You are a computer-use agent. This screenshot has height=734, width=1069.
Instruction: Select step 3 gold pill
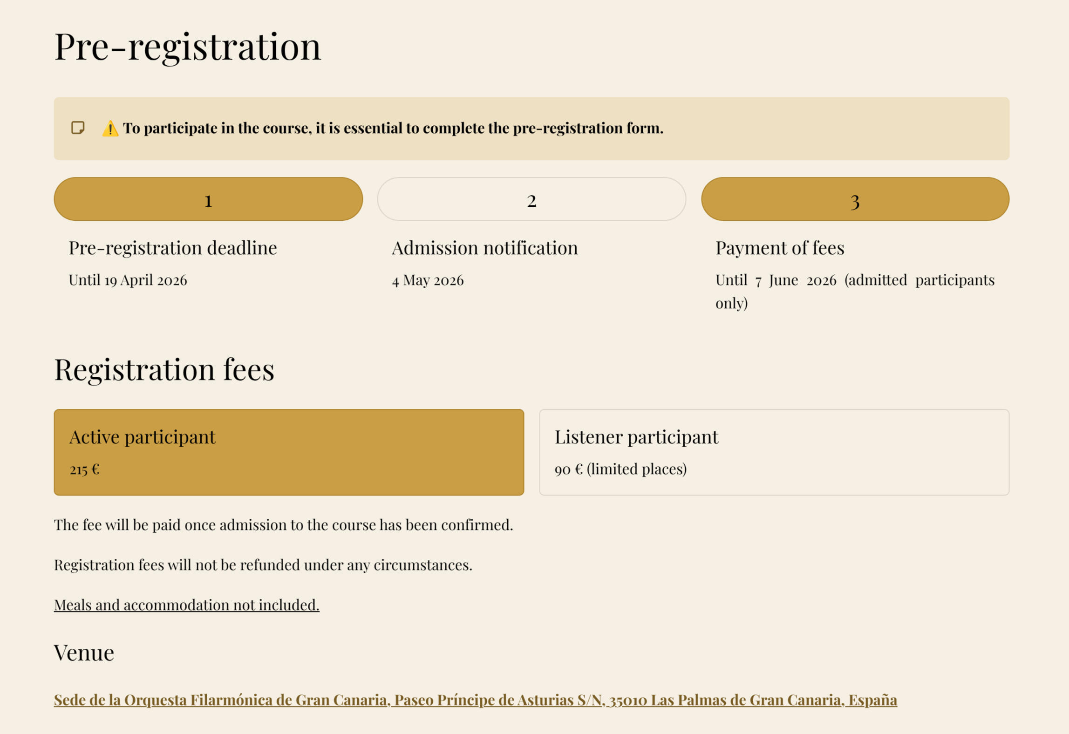855,199
